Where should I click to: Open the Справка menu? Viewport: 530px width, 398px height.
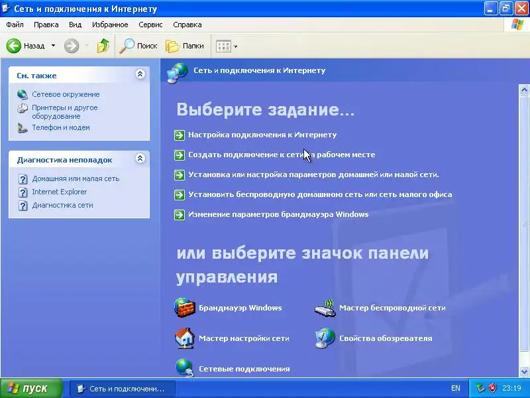coord(187,25)
